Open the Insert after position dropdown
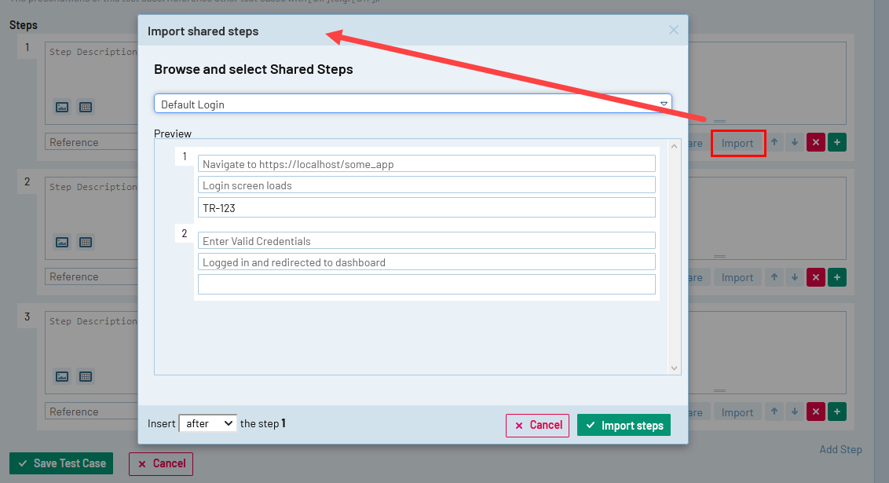This screenshot has height=483, width=889. 207,423
